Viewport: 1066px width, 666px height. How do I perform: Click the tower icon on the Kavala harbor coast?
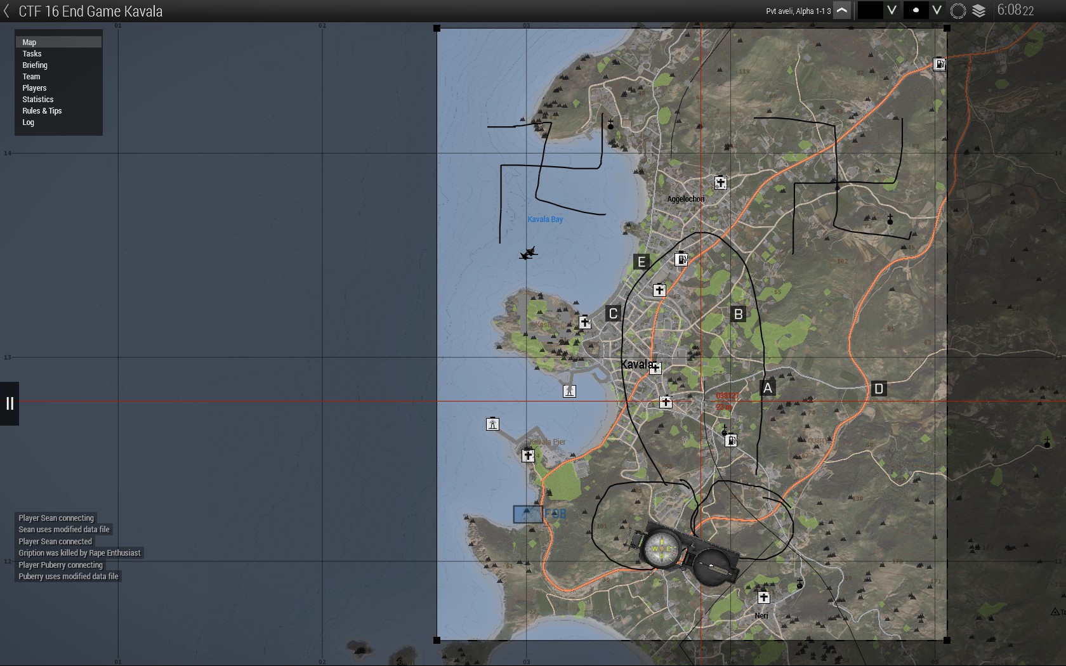point(570,391)
